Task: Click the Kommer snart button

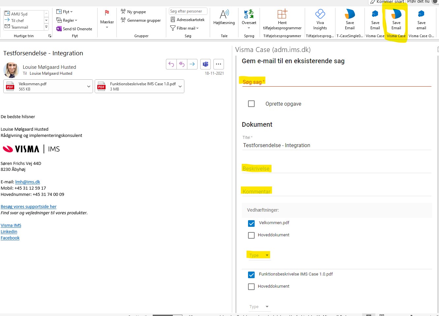Action: [387, 2]
